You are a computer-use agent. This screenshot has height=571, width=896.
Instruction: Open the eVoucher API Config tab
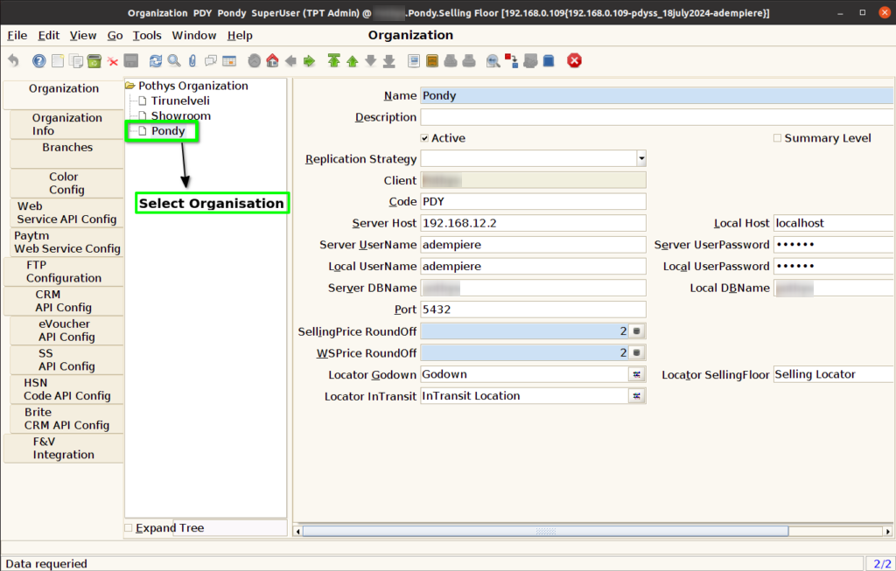(x=66, y=330)
